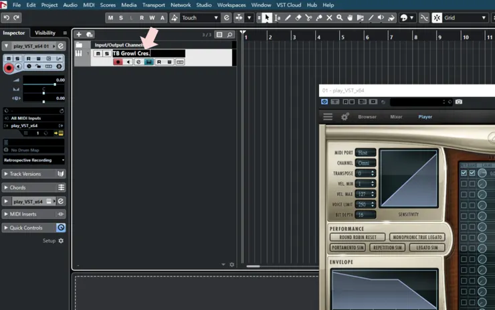Select the Mute X tool
Viewport: 495px width, 310px height.
pyautogui.click(x=329, y=17)
